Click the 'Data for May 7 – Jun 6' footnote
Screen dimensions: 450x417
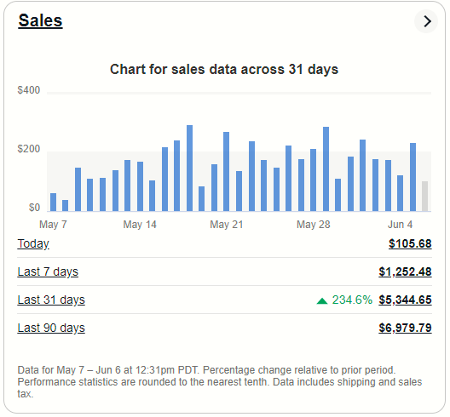pyautogui.click(x=220, y=383)
